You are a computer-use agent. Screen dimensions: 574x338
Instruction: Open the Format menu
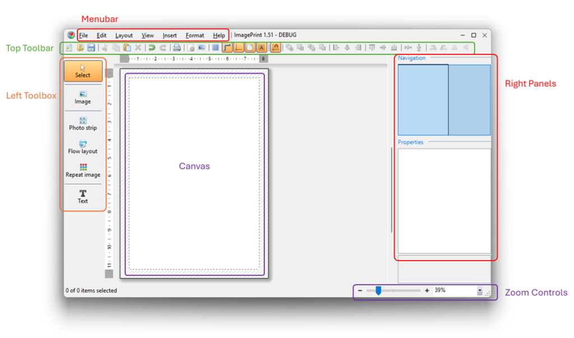(194, 35)
